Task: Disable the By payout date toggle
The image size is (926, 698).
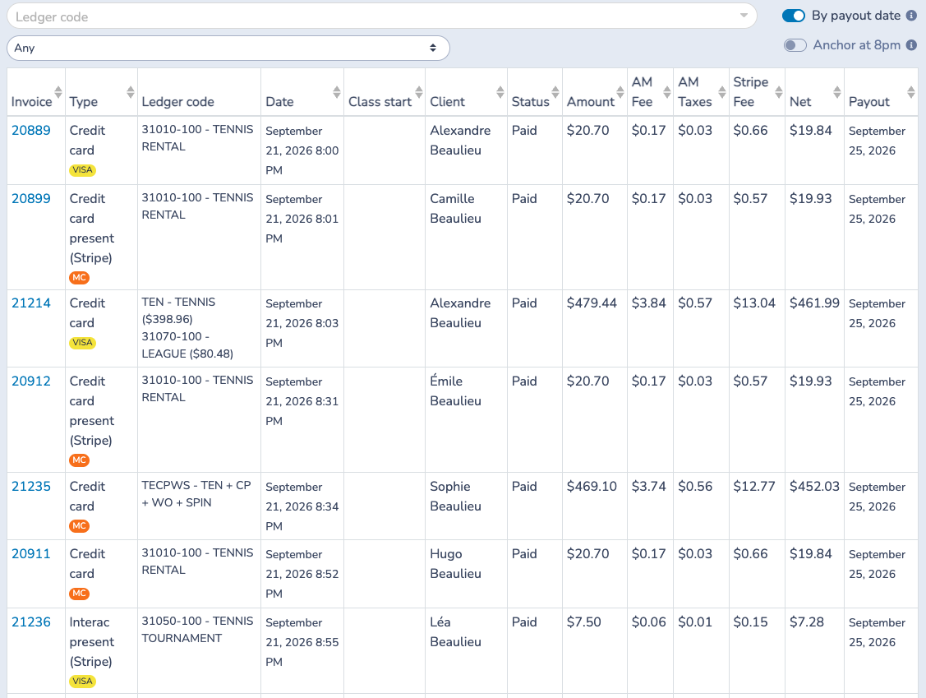Action: pos(794,16)
